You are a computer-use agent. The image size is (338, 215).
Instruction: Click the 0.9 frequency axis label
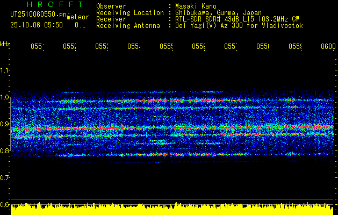pyautogui.click(x=4, y=124)
